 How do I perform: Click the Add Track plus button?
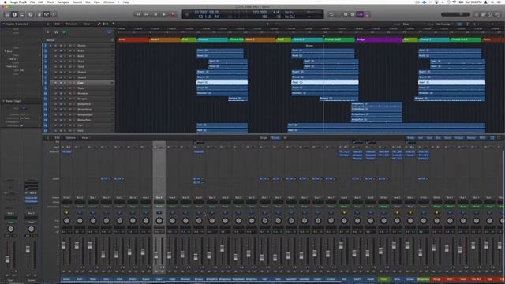[x=48, y=32]
